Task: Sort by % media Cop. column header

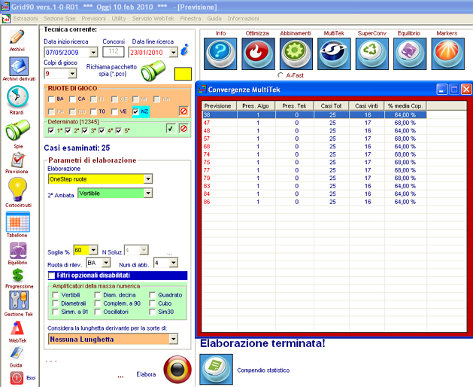Action: pyautogui.click(x=405, y=105)
